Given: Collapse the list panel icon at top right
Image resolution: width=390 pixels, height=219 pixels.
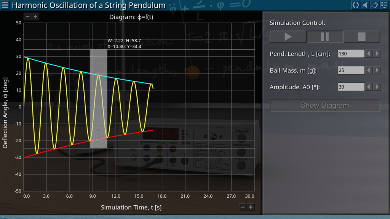Looking at the screenshot, I should tap(384, 5).
